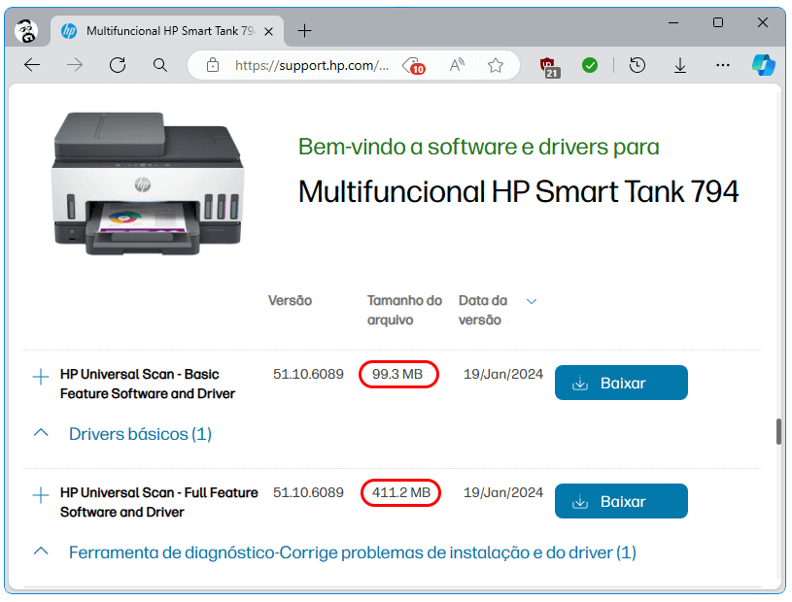Launch the Copilot sidebar
Screen dimensions: 792x602
(x=763, y=65)
